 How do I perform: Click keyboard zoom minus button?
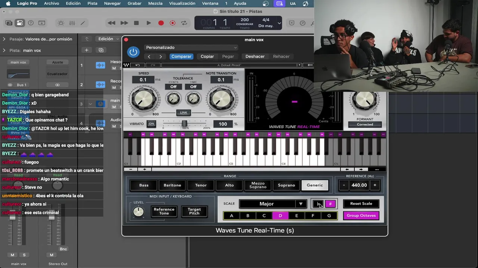point(131,169)
